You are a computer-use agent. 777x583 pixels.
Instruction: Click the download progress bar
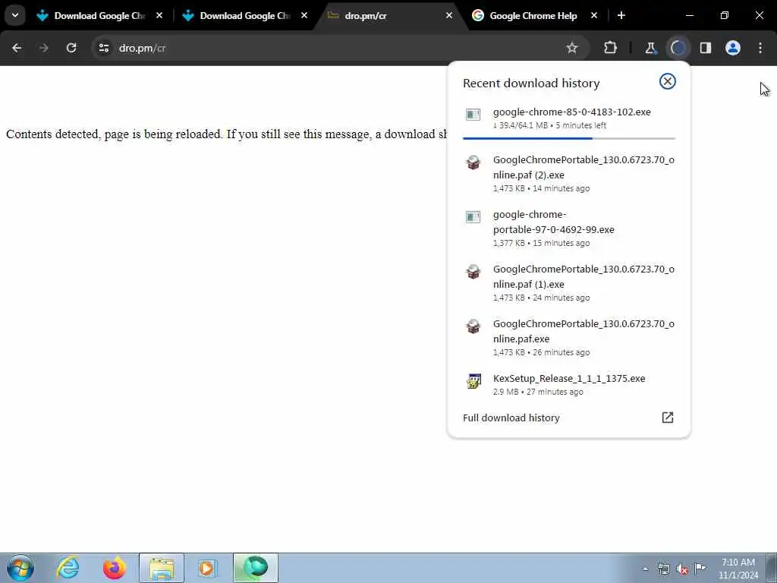coord(569,138)
